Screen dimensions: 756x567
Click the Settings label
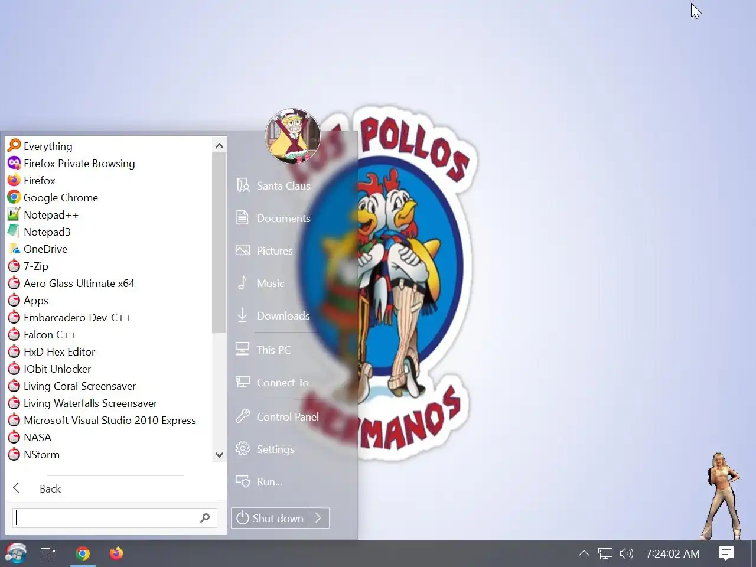click(275, 449)
